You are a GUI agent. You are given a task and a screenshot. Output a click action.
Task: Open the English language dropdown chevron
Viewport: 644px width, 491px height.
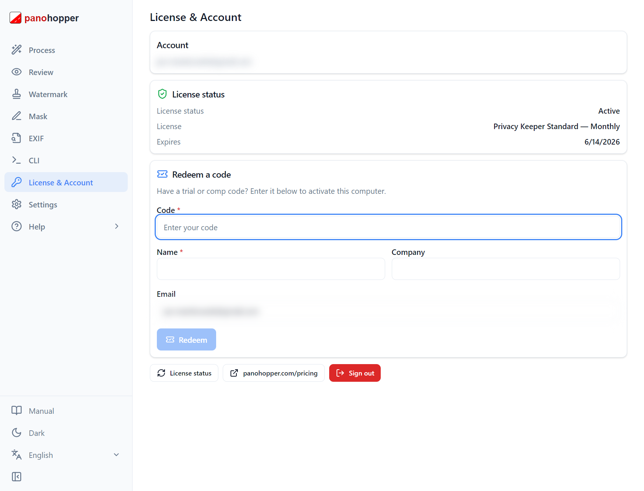pos(116,455)
